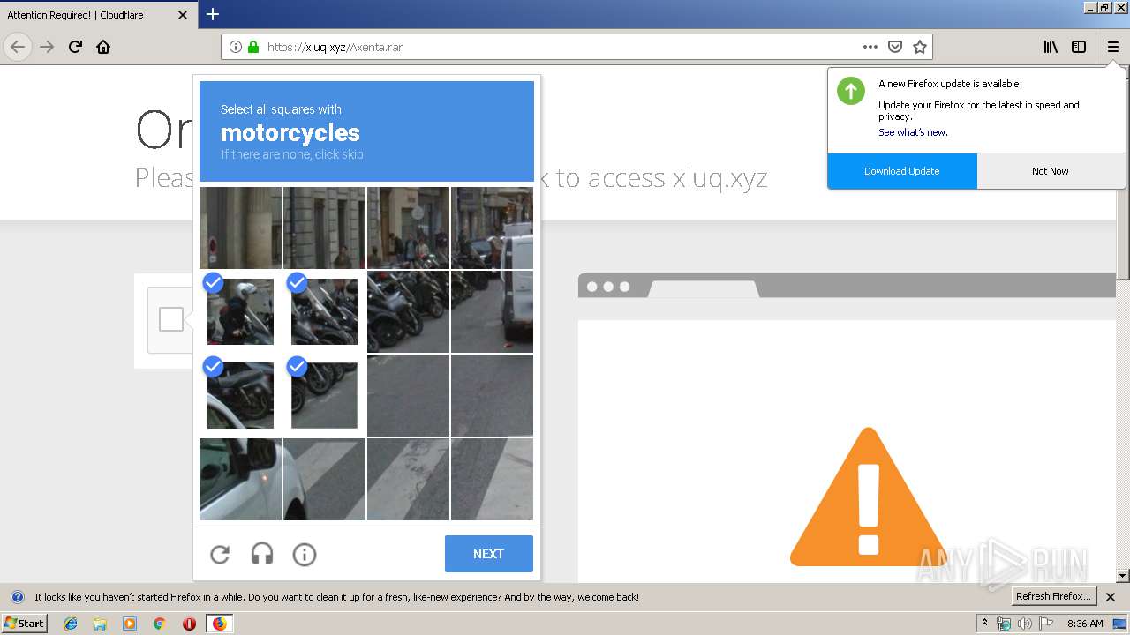Show the 8:36 AM clock calendar
1130x635 pixels.
point(1085,624)
